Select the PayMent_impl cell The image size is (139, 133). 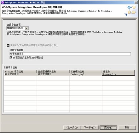click(x=85, y=74)
